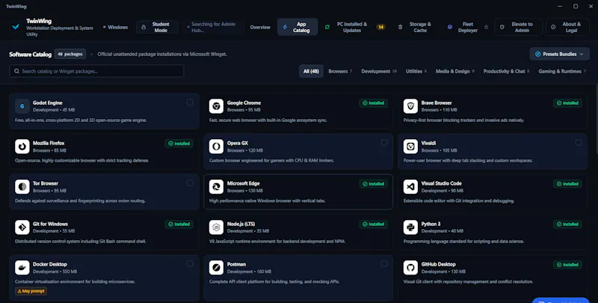Click the May prompt warning tag

tap(31, 291)
